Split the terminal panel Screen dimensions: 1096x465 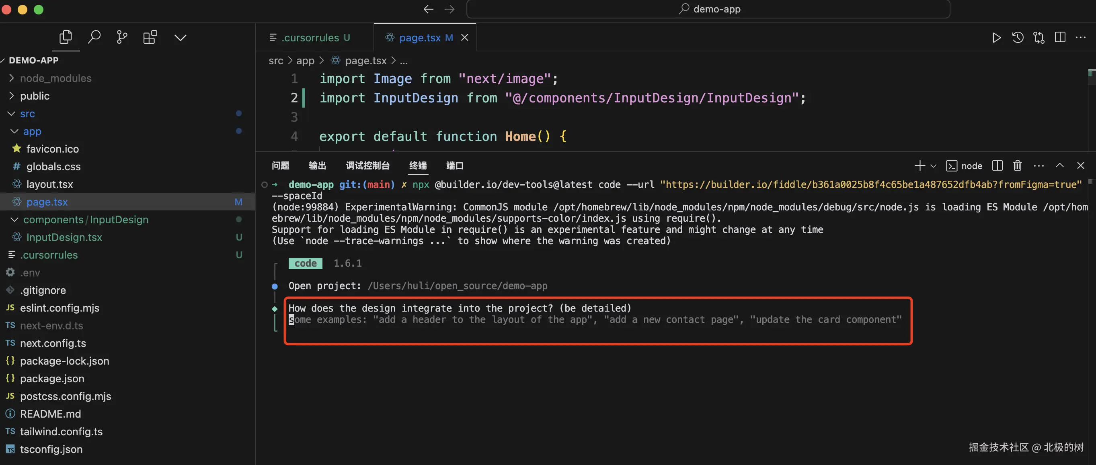click(x=997, y=165)
